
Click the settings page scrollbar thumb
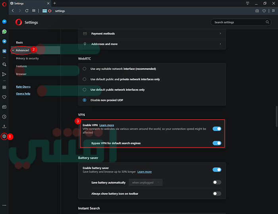(x=276, y=116)
